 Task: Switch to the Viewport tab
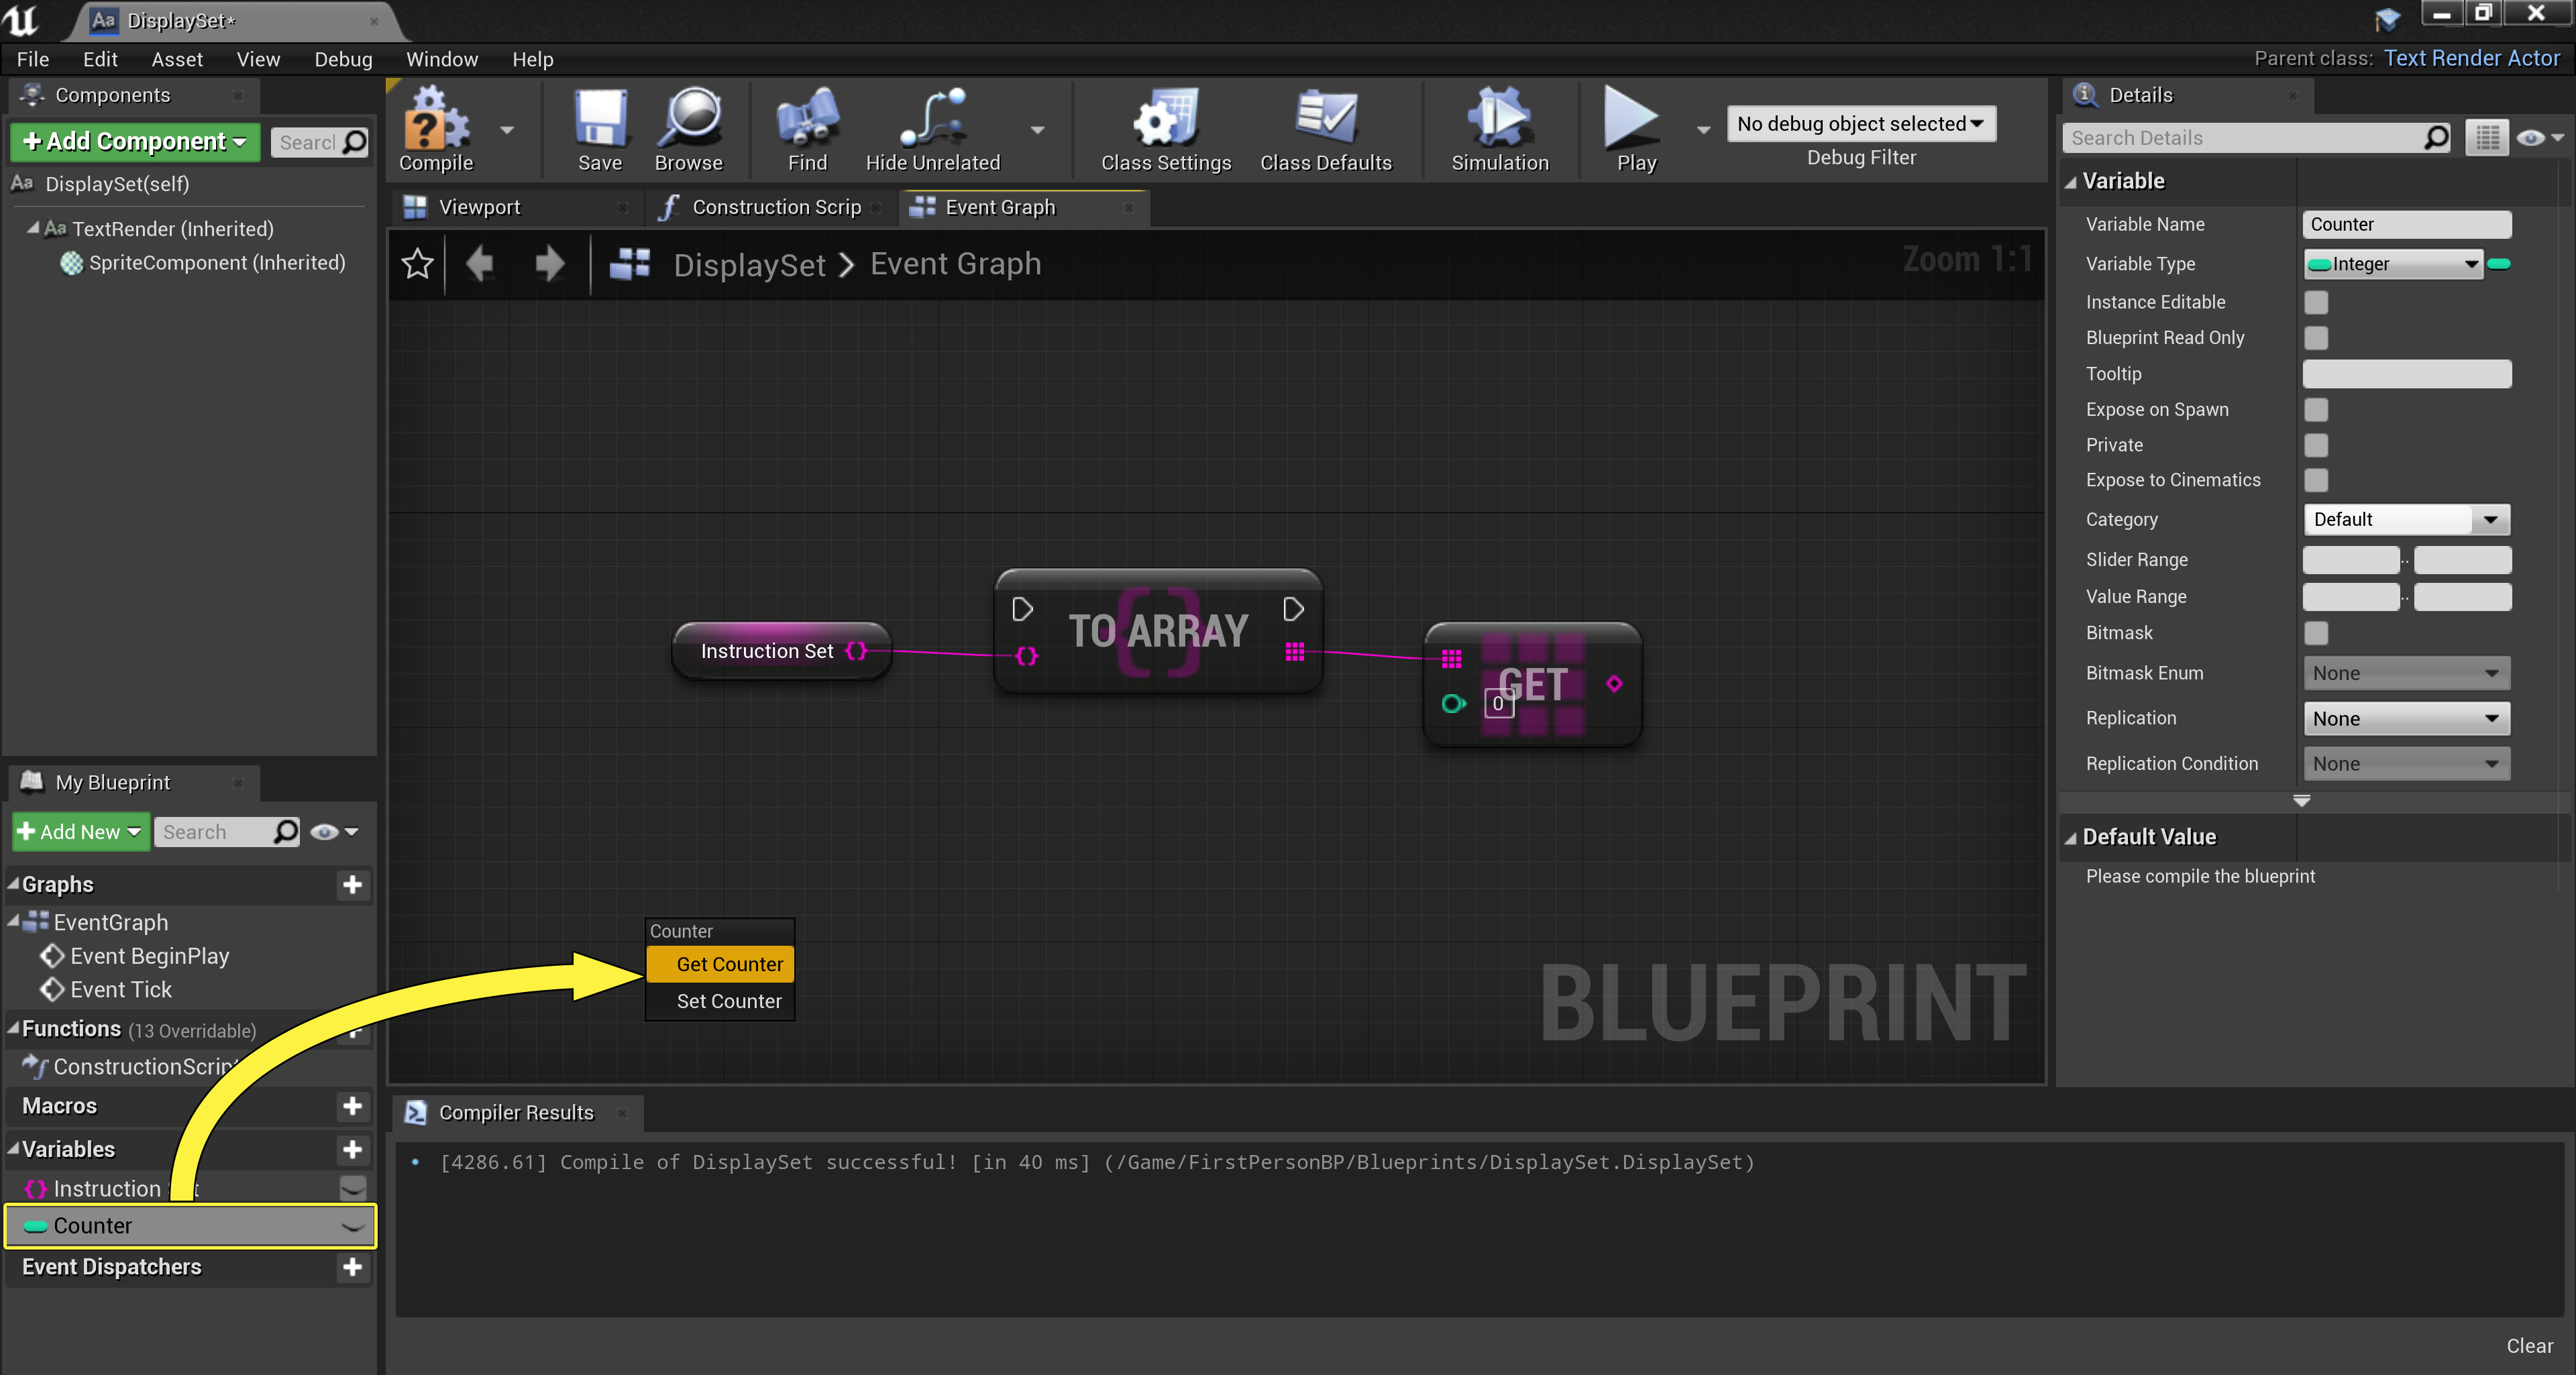click(x=479, y=207)
